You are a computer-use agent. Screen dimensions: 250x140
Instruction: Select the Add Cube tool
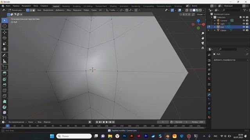tap(4, 67)
